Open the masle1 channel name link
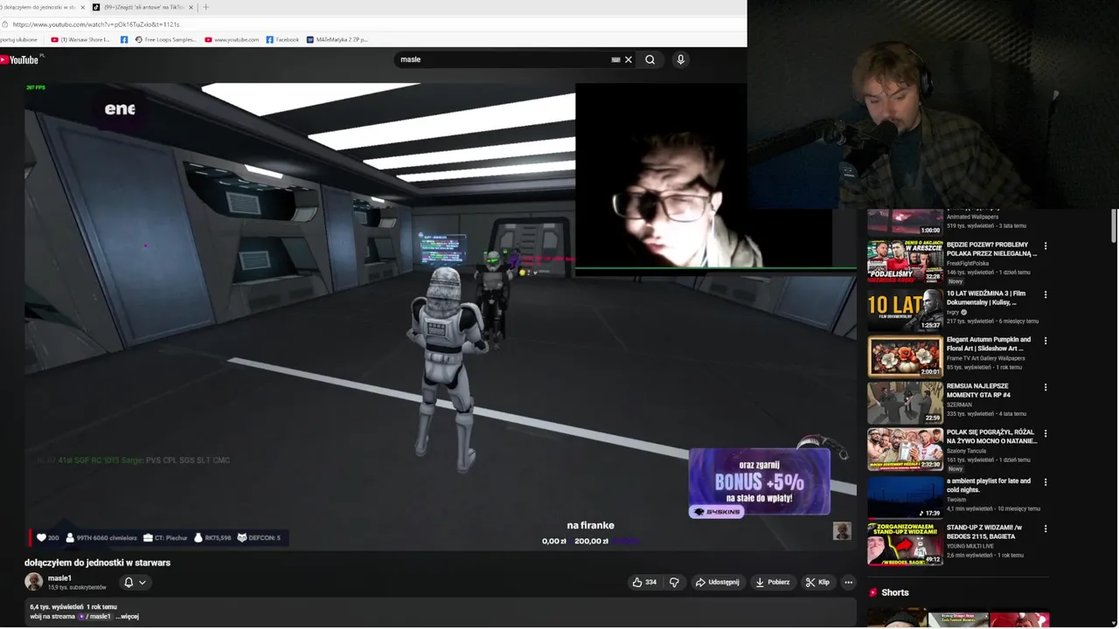1119x629 pixels. (59, 578)
